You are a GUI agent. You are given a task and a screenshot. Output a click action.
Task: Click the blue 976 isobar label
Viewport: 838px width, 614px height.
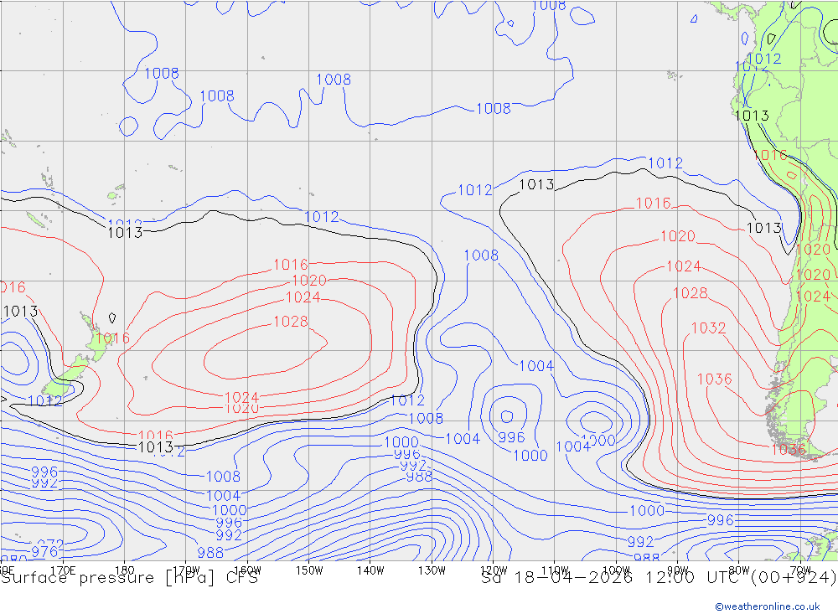click(44, 551)
